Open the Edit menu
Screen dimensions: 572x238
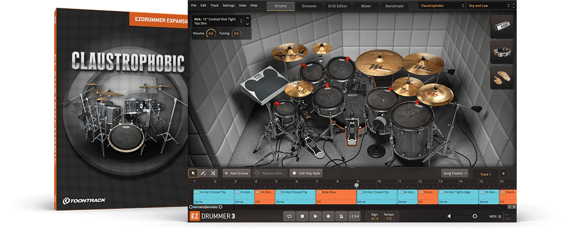pos(203,5)
